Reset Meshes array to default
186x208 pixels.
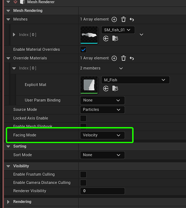(x=132, y=20)
